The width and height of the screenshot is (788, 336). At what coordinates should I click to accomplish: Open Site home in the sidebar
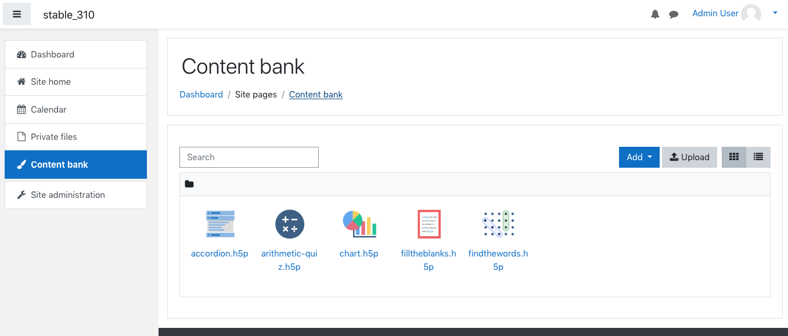[x=75, y=82]
